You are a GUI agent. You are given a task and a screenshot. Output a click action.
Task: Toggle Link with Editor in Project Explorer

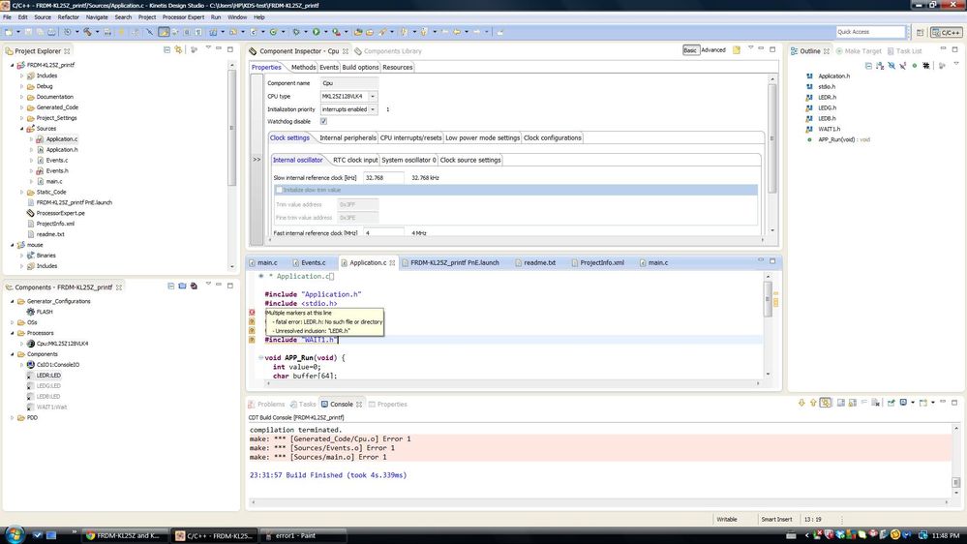(179, 50)
